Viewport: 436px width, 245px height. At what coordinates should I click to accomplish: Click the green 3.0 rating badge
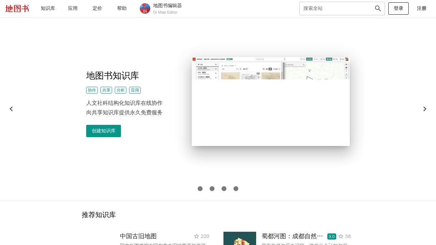(331, 236)
